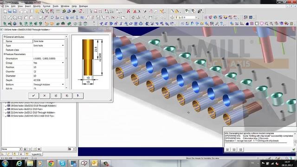Cancel dialog with the X button
Image resolution: width=297 pixels, height=167 pixels.
[x=45, y=96]
